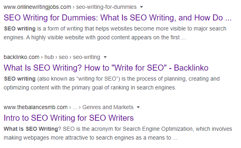The image size is (241, 148).
Task: Click the www.onlinewritingjobs.com URL text
Action: pyautogui.click(x=37, y=7)
